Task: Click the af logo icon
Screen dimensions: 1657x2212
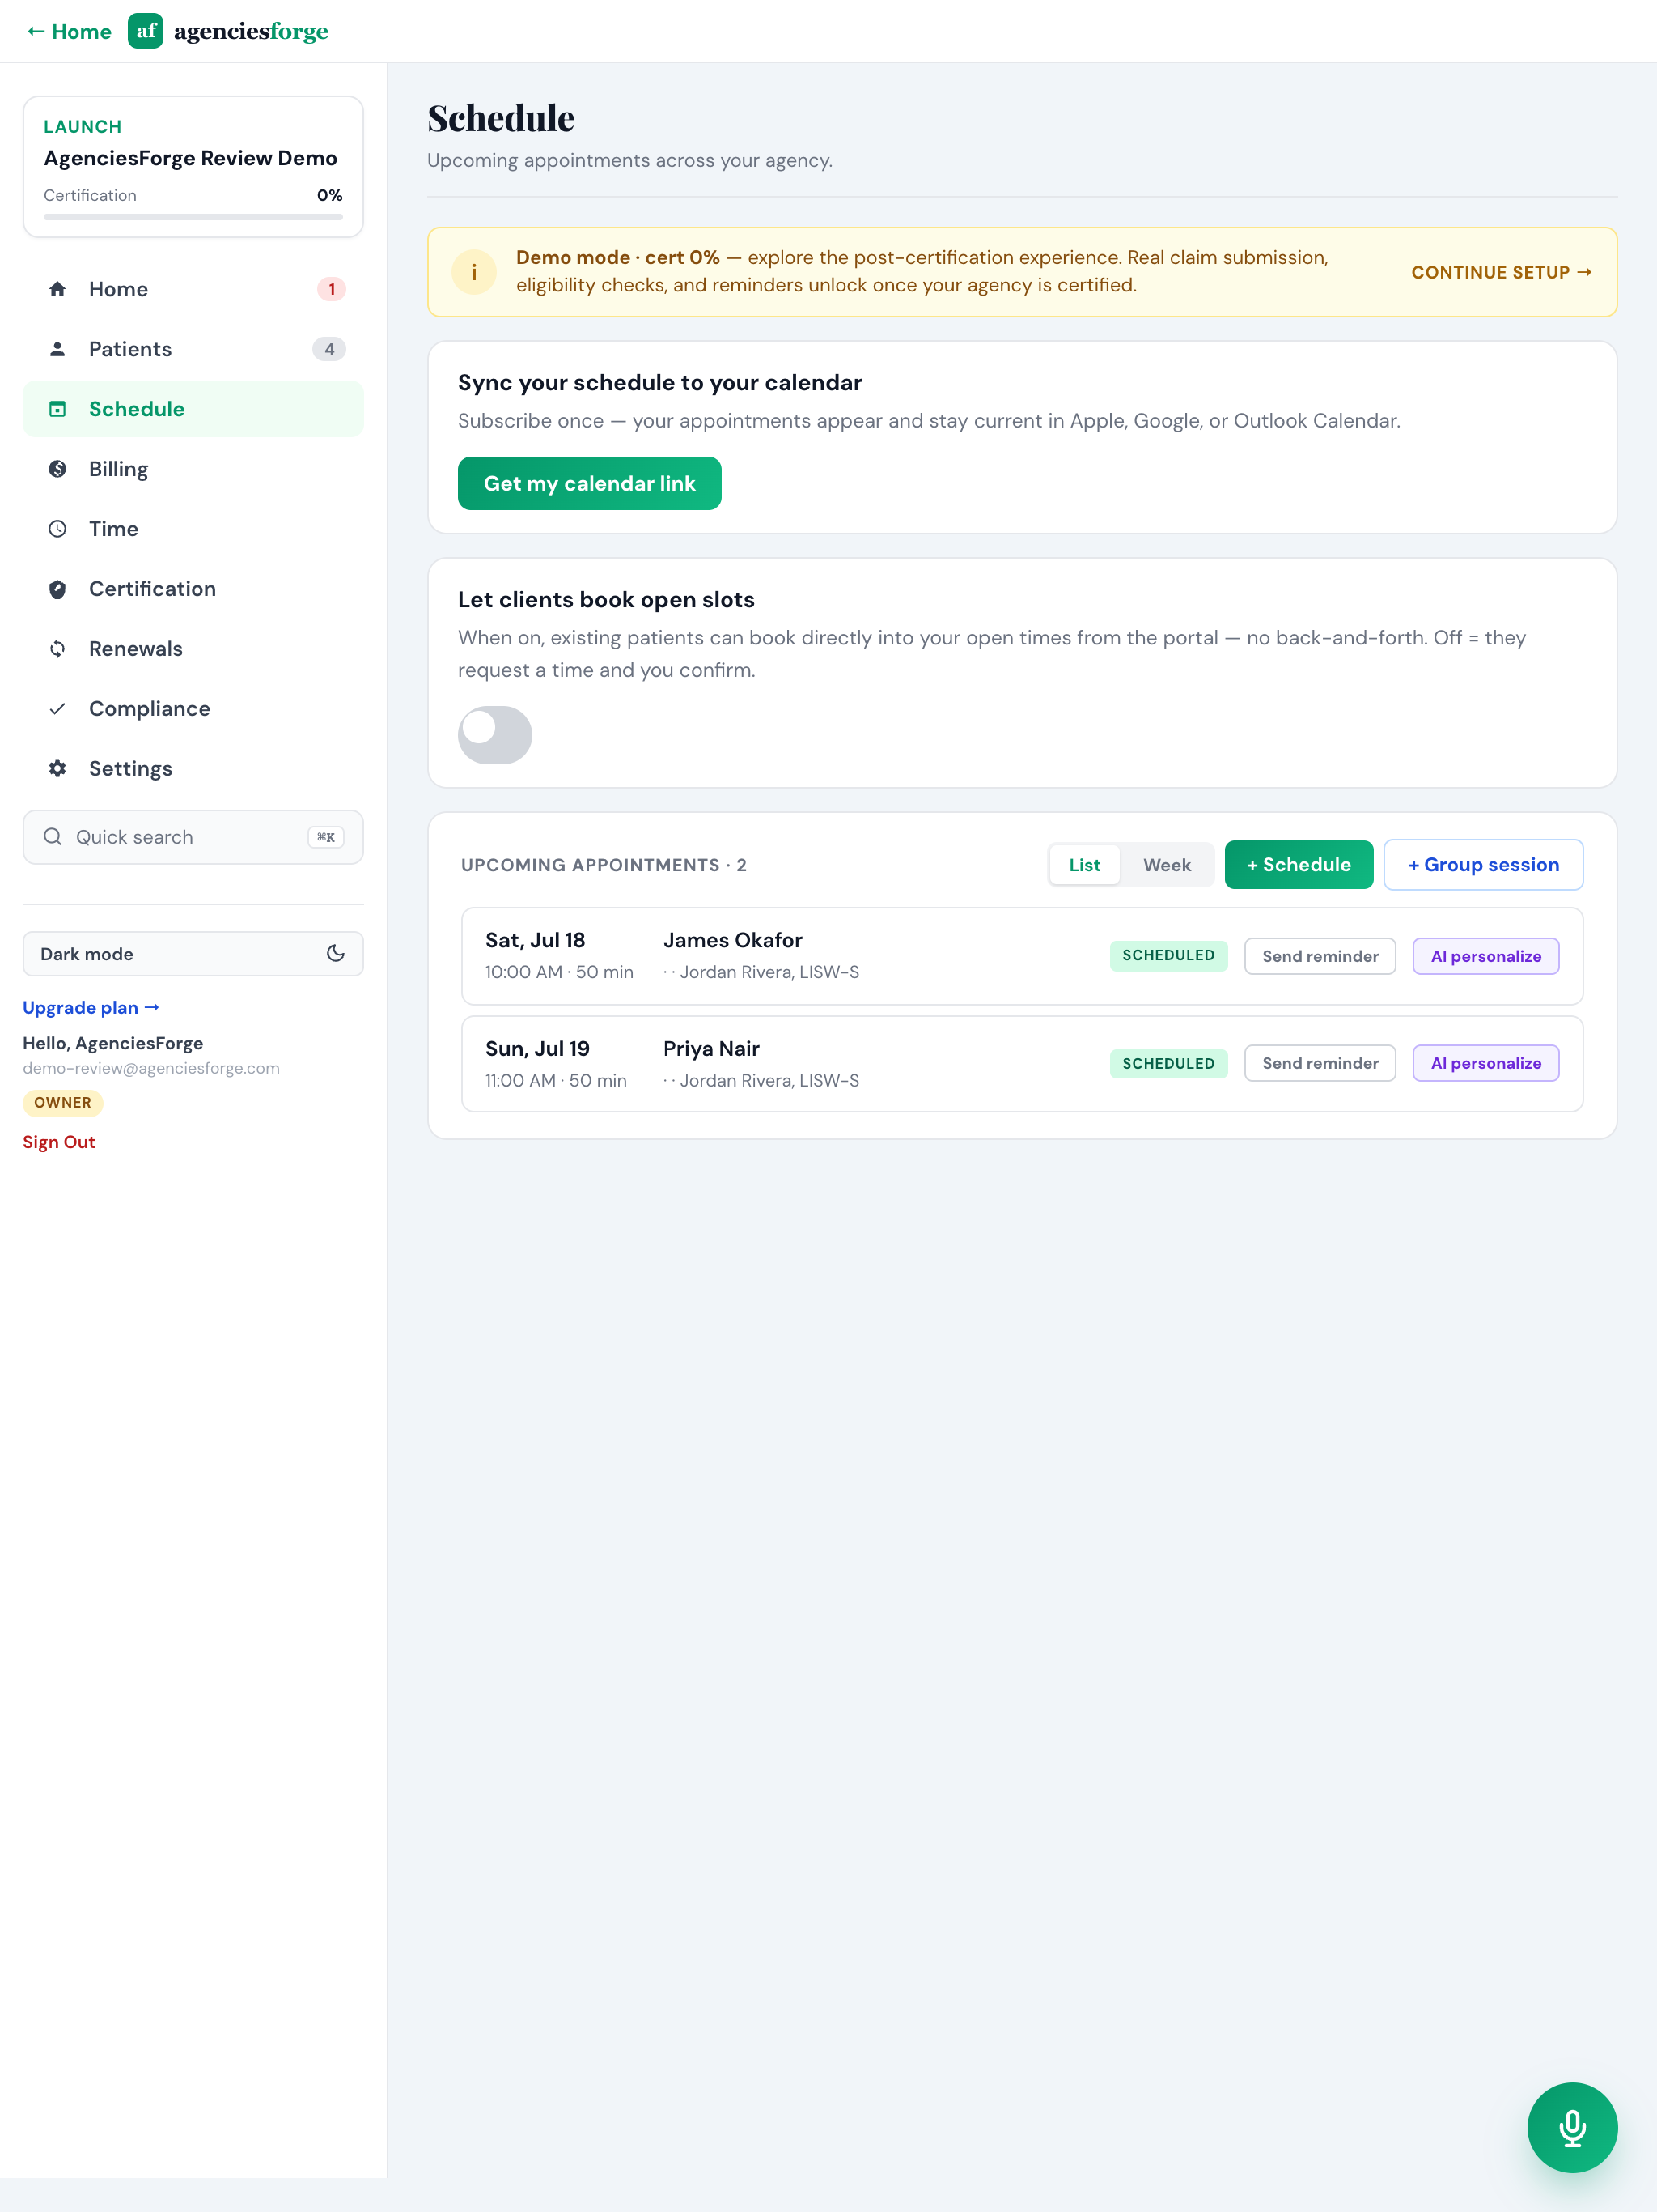Action: point(146,31)
